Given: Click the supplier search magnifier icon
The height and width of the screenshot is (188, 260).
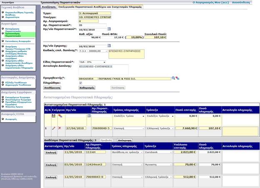Looking at the screenshot, I should coord(173,78).
